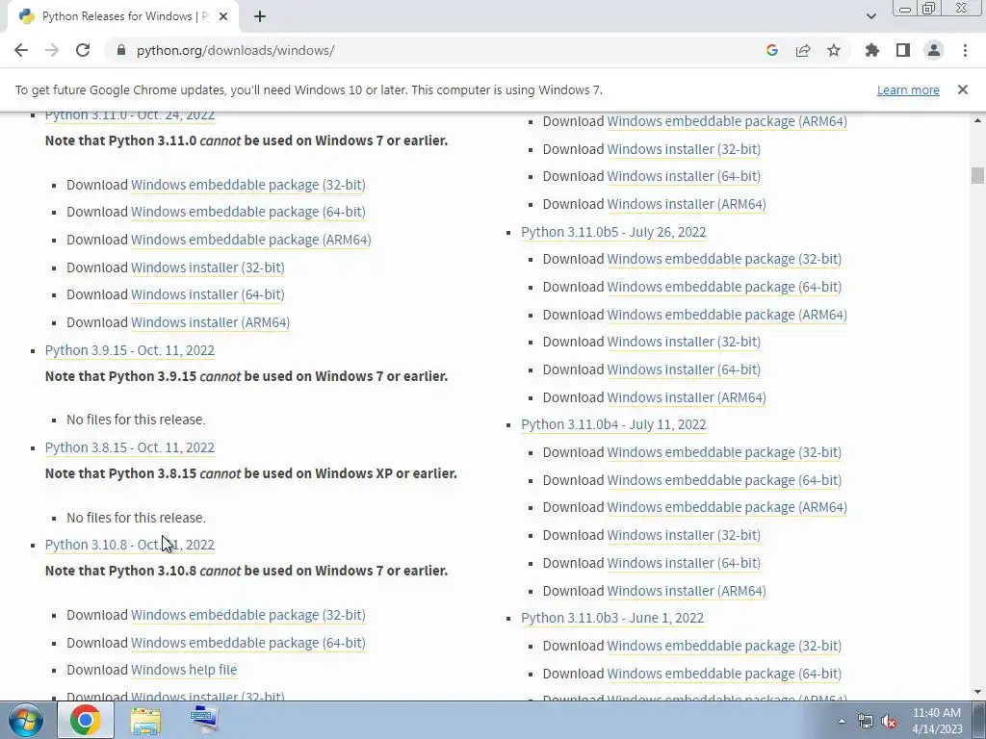Open a new tab with plus button

(260, 16)
